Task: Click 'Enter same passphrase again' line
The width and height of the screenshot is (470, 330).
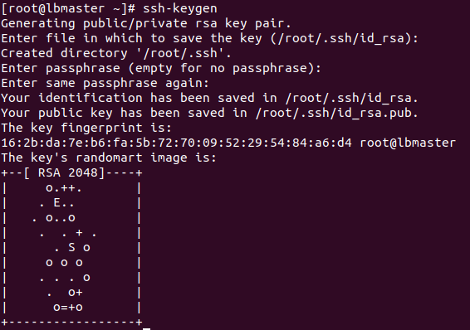Action: tap(105, 83)
